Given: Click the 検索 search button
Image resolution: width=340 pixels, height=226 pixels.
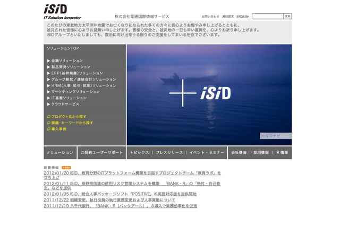Looking at the screenshot, I should (x=287, y=16).
